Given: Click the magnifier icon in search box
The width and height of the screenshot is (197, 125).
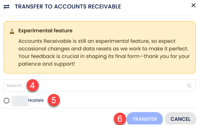Looking at the screenshot, I should (189, 86).
